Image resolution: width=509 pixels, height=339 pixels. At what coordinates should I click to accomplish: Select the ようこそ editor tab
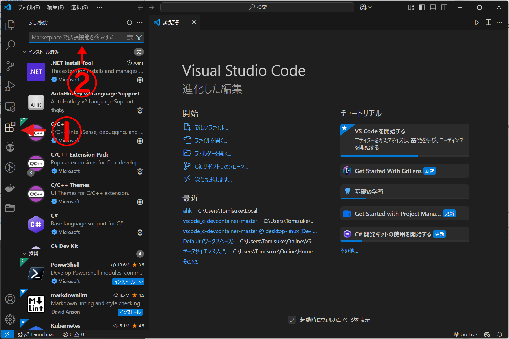pos(171,22)
